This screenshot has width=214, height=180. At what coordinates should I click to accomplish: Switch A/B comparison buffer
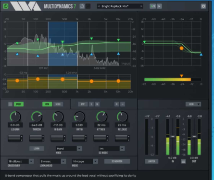152,6
